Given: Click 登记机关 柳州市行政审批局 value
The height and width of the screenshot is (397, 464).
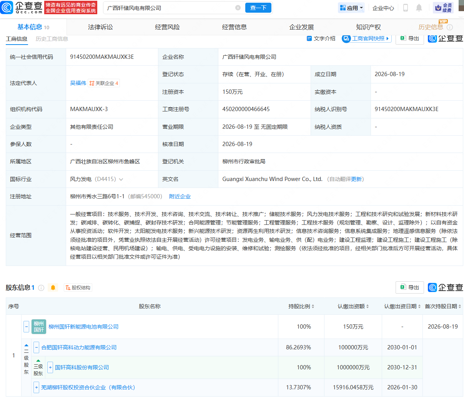Looking at the screenshot, I should click(x=244, y=161).
